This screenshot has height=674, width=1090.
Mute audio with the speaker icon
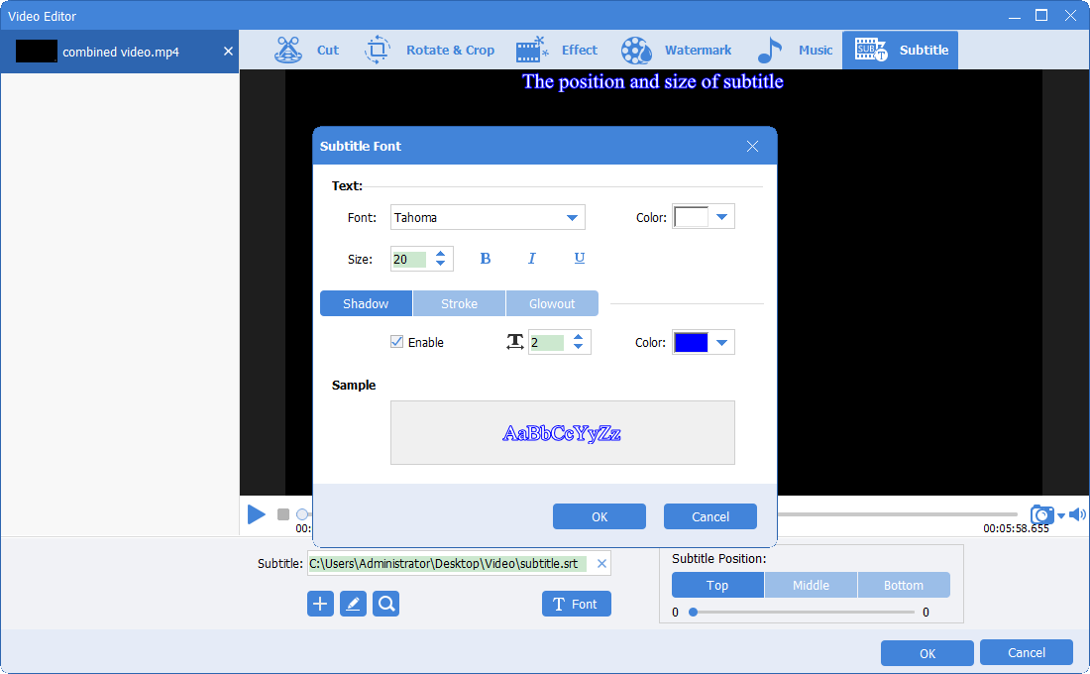1077,514
